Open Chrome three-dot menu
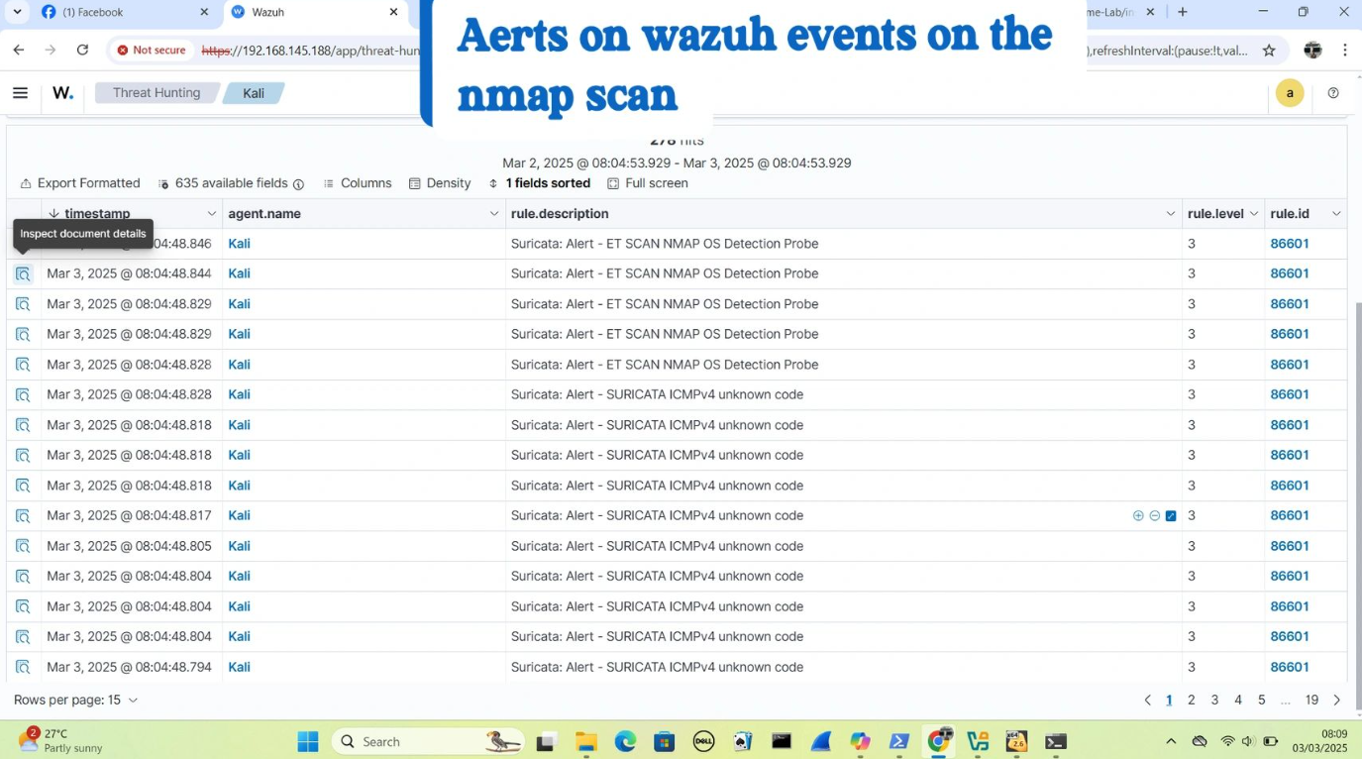1362x759 pixels. (x=1345, y=51)
